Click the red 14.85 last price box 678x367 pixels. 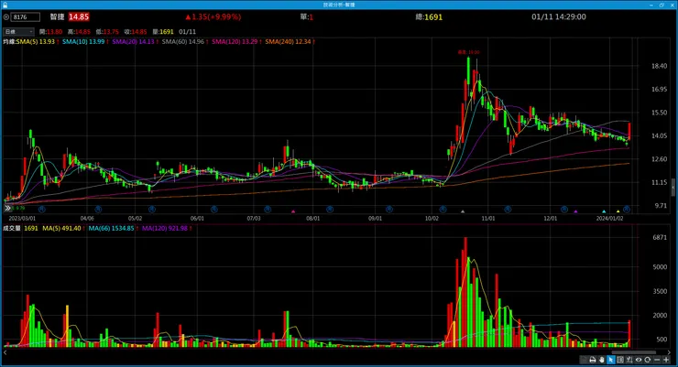point(79,16)
